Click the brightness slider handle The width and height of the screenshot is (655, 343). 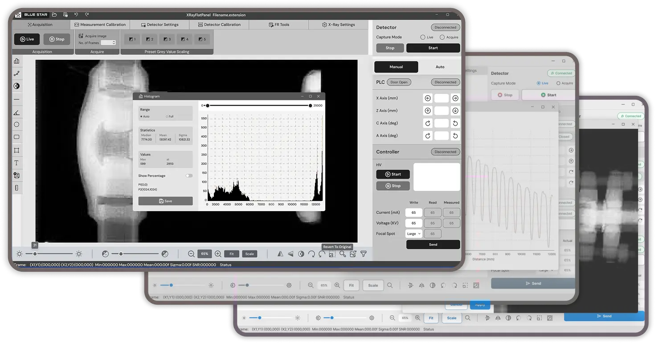[x=35, y=254]
